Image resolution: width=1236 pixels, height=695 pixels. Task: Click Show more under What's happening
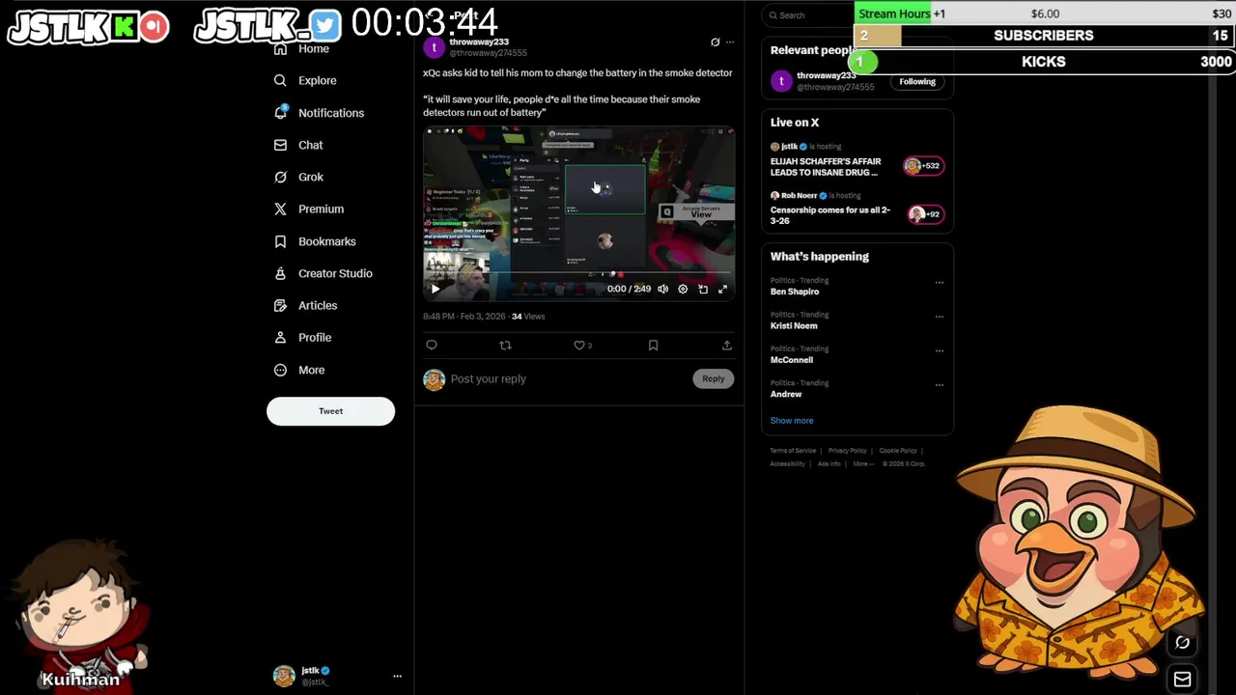point(792,421)
